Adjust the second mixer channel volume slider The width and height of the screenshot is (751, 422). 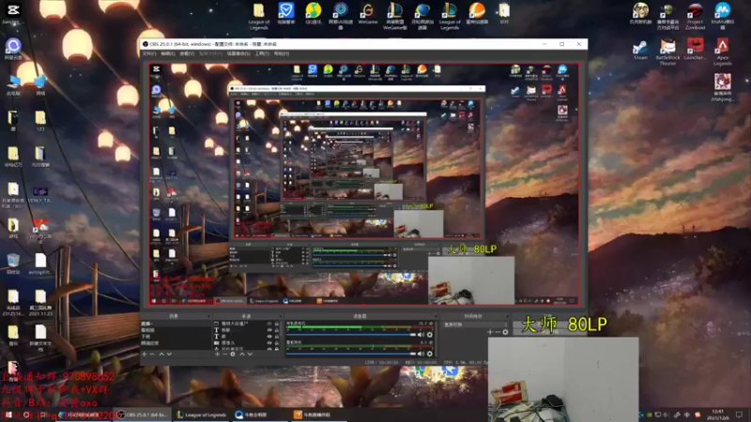coord(351,354)
